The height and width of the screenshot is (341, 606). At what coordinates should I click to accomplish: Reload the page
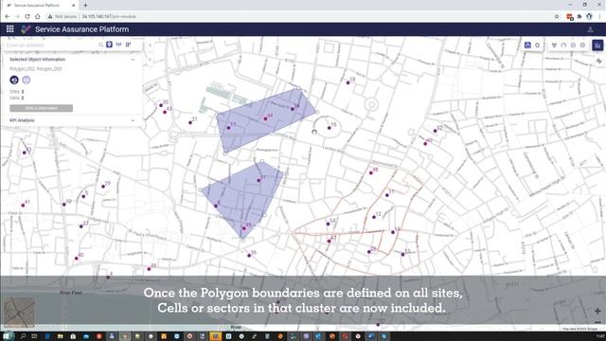coord(27,16)
